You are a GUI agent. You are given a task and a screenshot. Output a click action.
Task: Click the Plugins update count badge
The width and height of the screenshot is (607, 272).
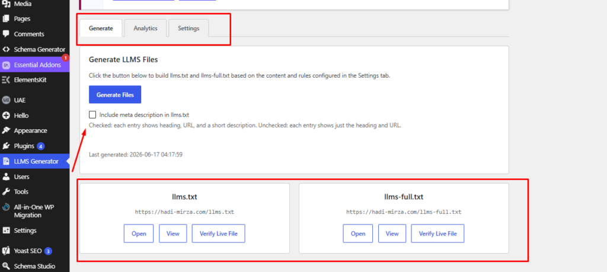coord(41,146)
